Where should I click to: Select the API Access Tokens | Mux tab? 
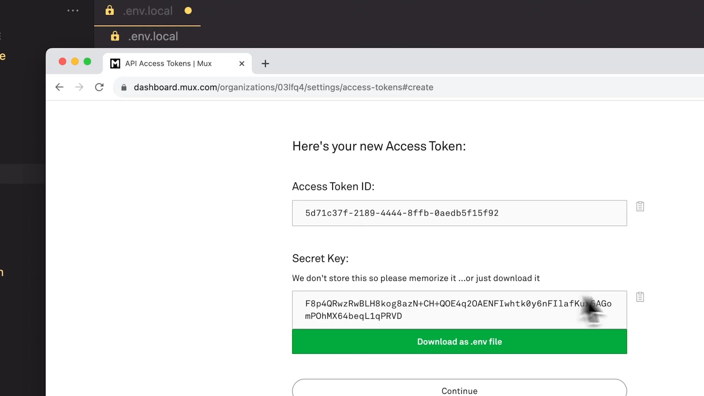coord(169,64)
